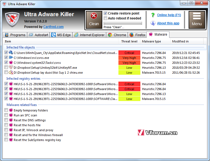This screenshot has width=210, height=161.
Task: Sort by the Malware type column header
Action: pos(155,41)
